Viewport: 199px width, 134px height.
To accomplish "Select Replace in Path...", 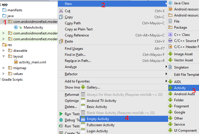I will 113,61.
